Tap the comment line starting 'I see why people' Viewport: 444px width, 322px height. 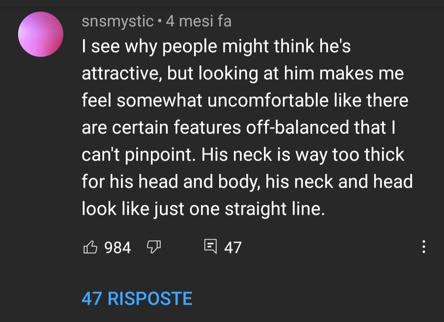pos(216,47)
